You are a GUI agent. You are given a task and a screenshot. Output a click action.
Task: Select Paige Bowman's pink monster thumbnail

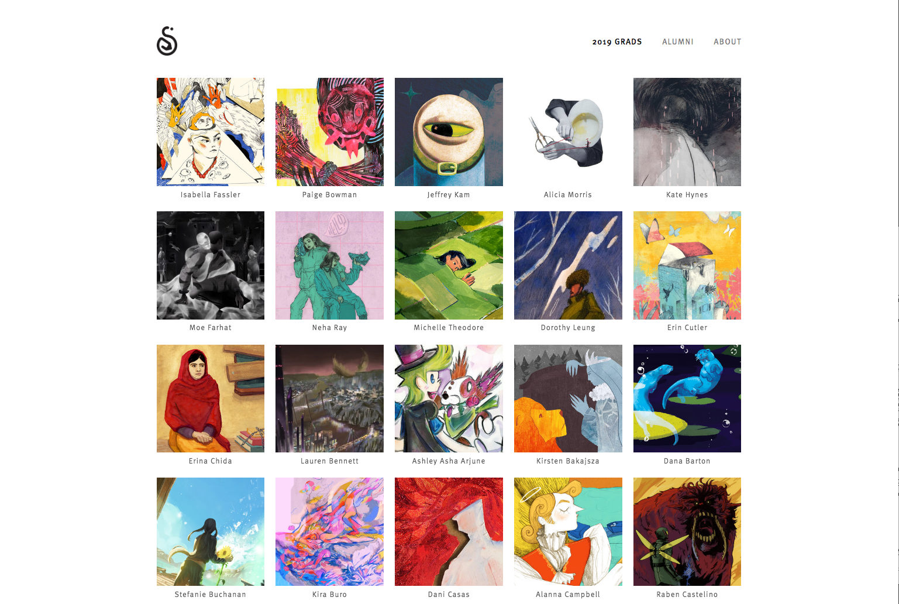click(x=330, y=132)
